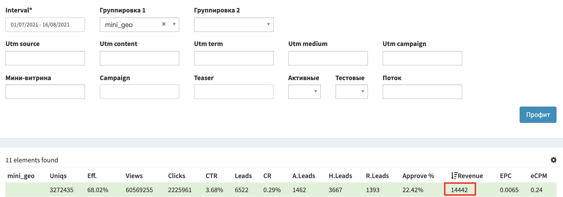Focus the Utm term input
Viewport: 563px width, 197px height.
tap(234, 58)
